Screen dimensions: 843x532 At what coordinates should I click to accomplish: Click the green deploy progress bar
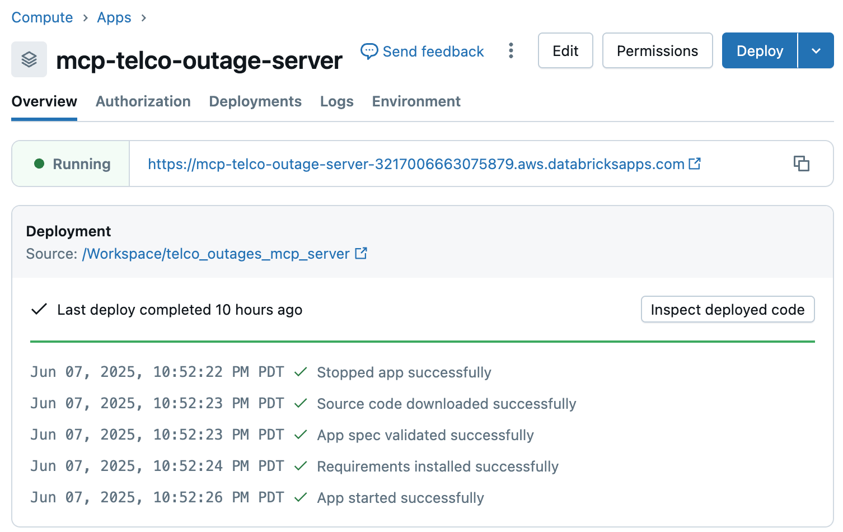tap(422, 341)
